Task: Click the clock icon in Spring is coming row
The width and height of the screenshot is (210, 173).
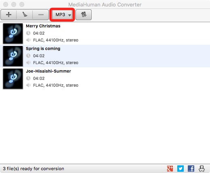Action: pos(28,56)
